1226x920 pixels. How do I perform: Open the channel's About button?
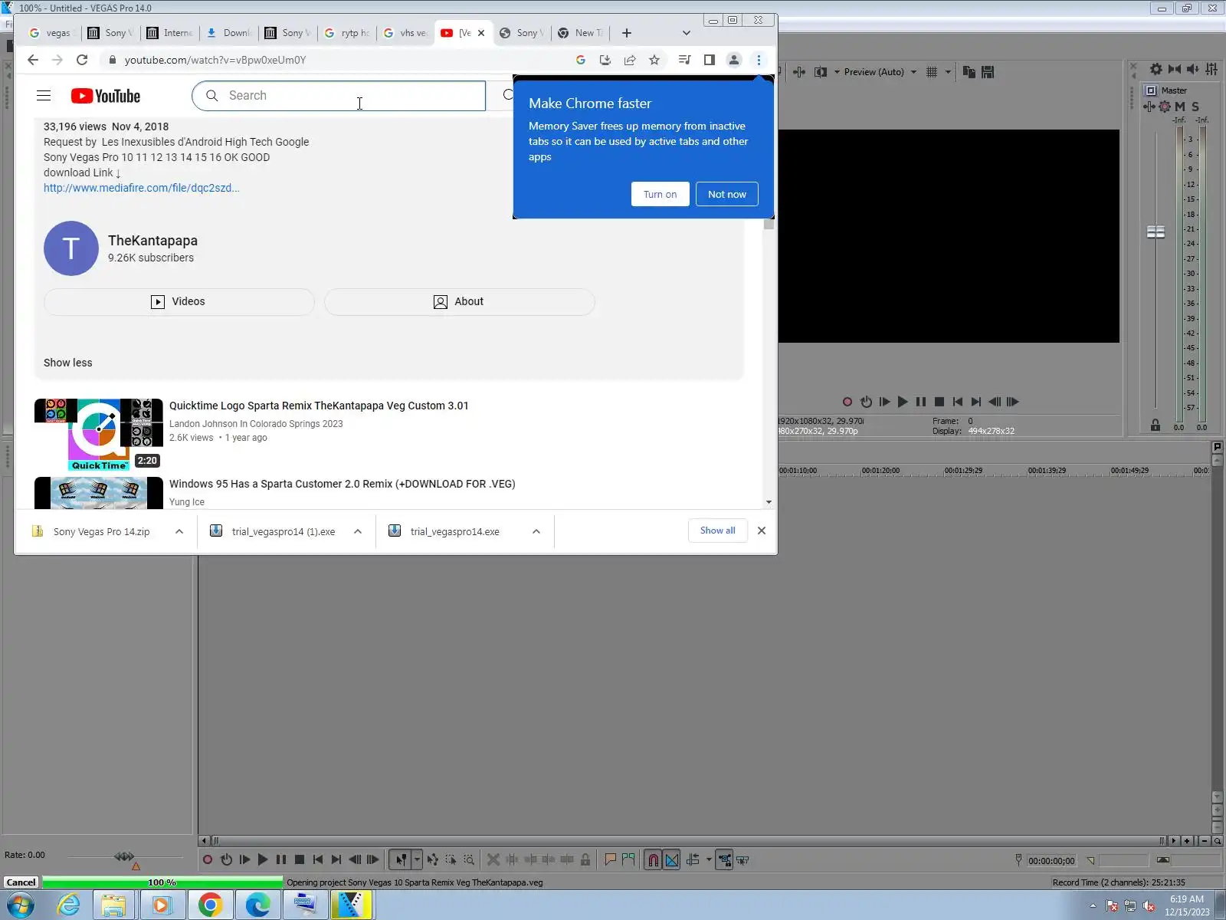tap(460, 301)
